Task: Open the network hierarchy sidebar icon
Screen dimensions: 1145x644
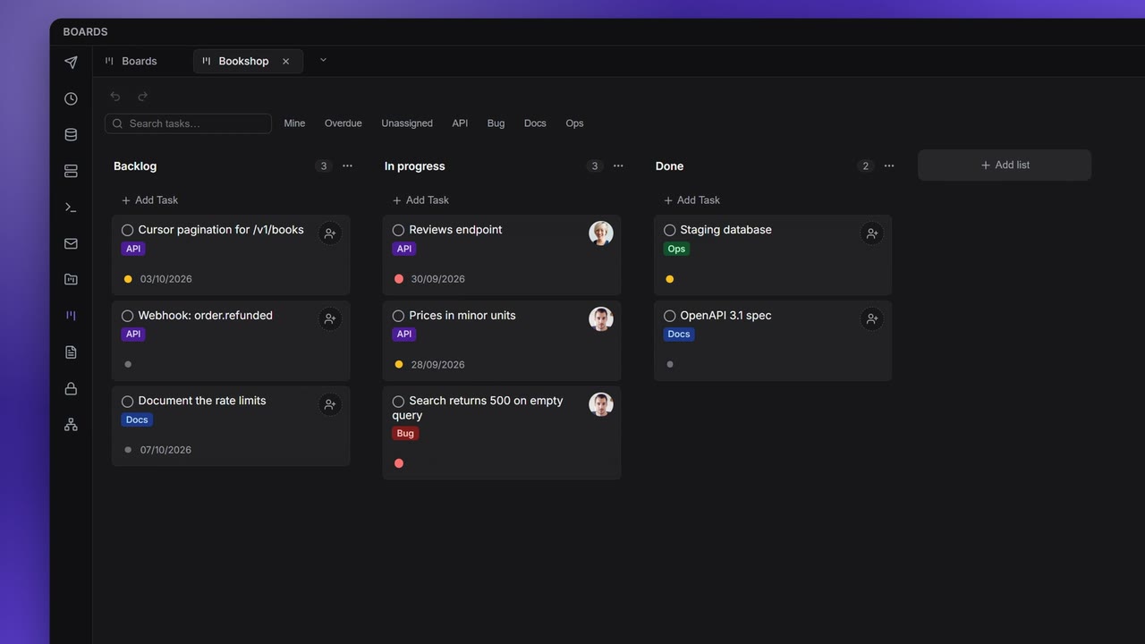Action: 71,425
